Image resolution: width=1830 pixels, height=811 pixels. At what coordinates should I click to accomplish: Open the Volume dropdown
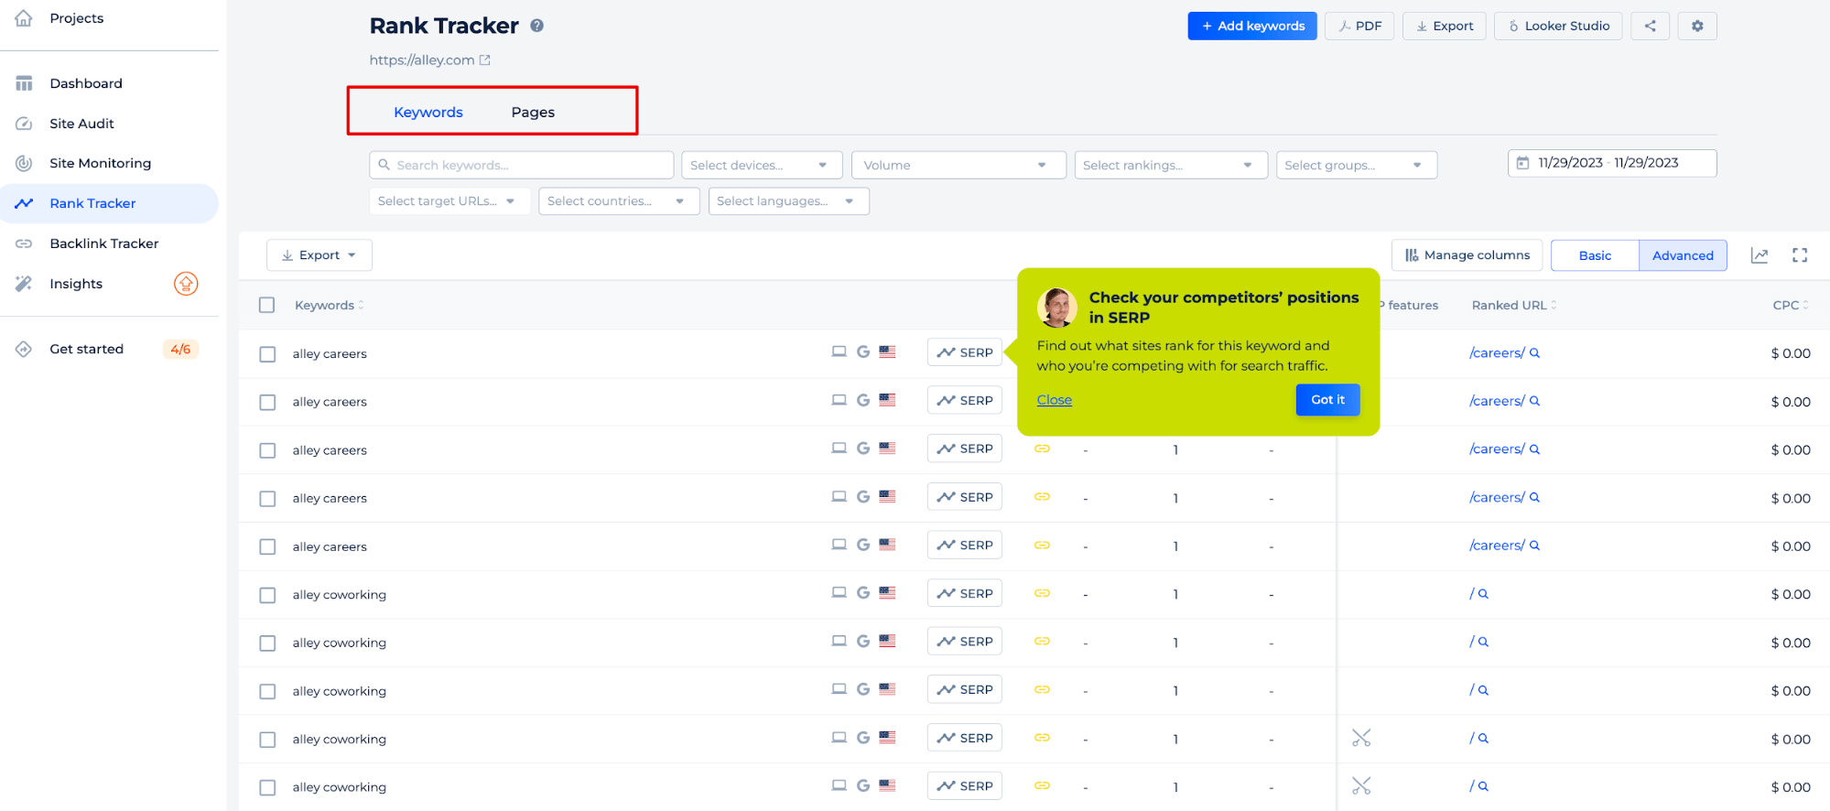click(x=958, y=165)
